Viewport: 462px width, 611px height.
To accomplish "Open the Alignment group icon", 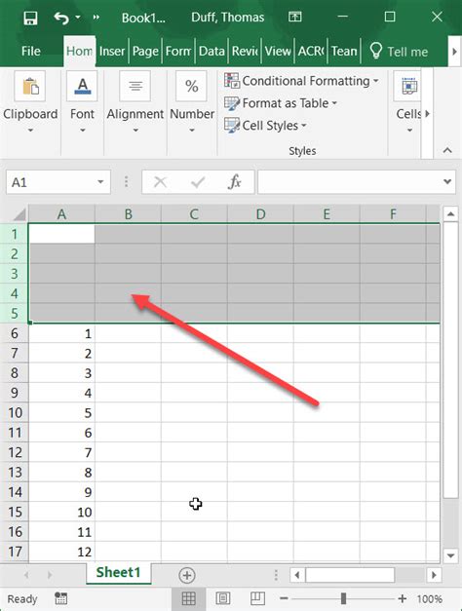I will tap(135, 86).
